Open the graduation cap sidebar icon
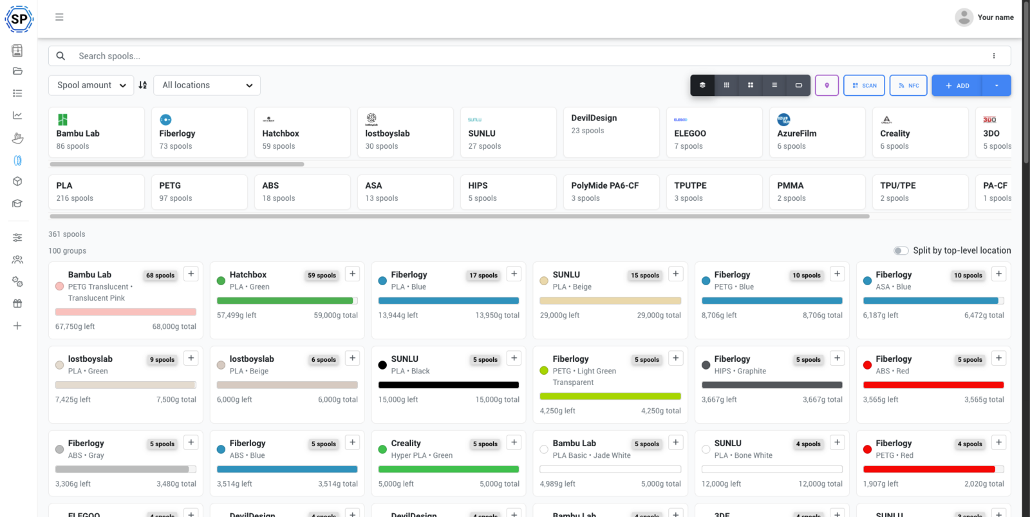This screenshot has height=517, width=1030. tap(17, 203)
